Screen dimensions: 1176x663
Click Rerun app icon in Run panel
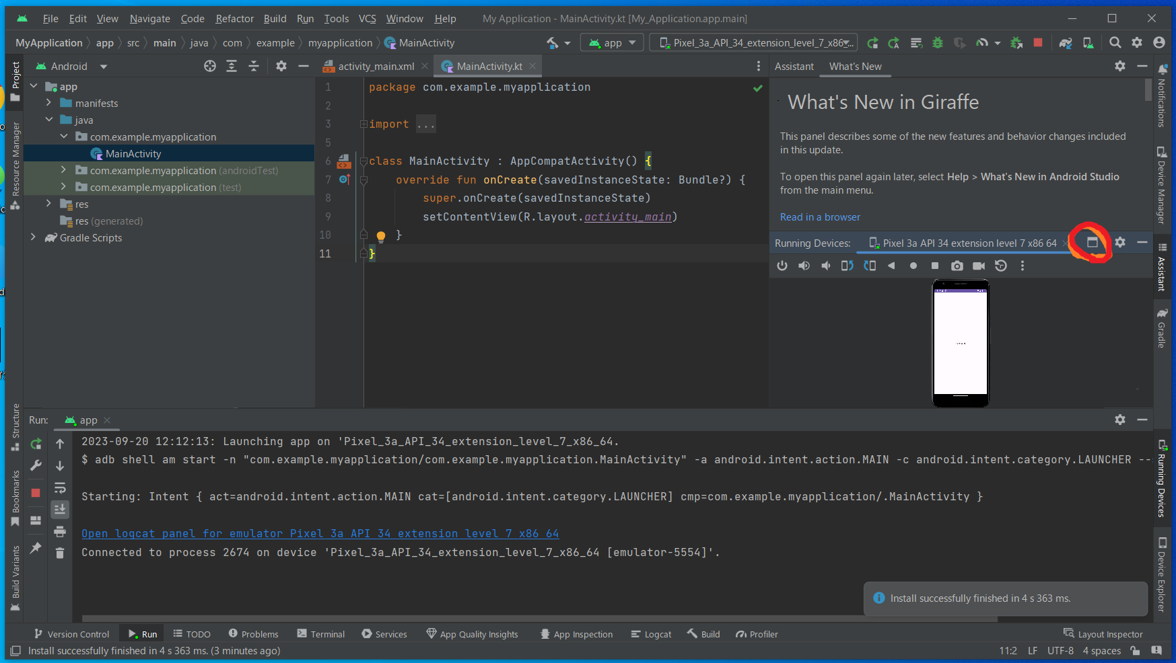click(36, 444)
